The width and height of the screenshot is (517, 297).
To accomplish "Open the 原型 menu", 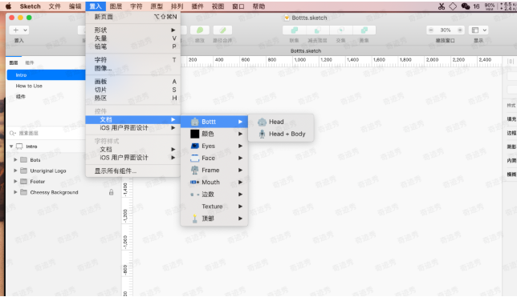I will 157,6.
